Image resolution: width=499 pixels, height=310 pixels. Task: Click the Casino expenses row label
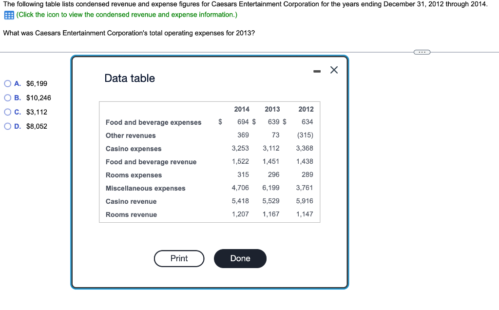[x=134, y=149]
